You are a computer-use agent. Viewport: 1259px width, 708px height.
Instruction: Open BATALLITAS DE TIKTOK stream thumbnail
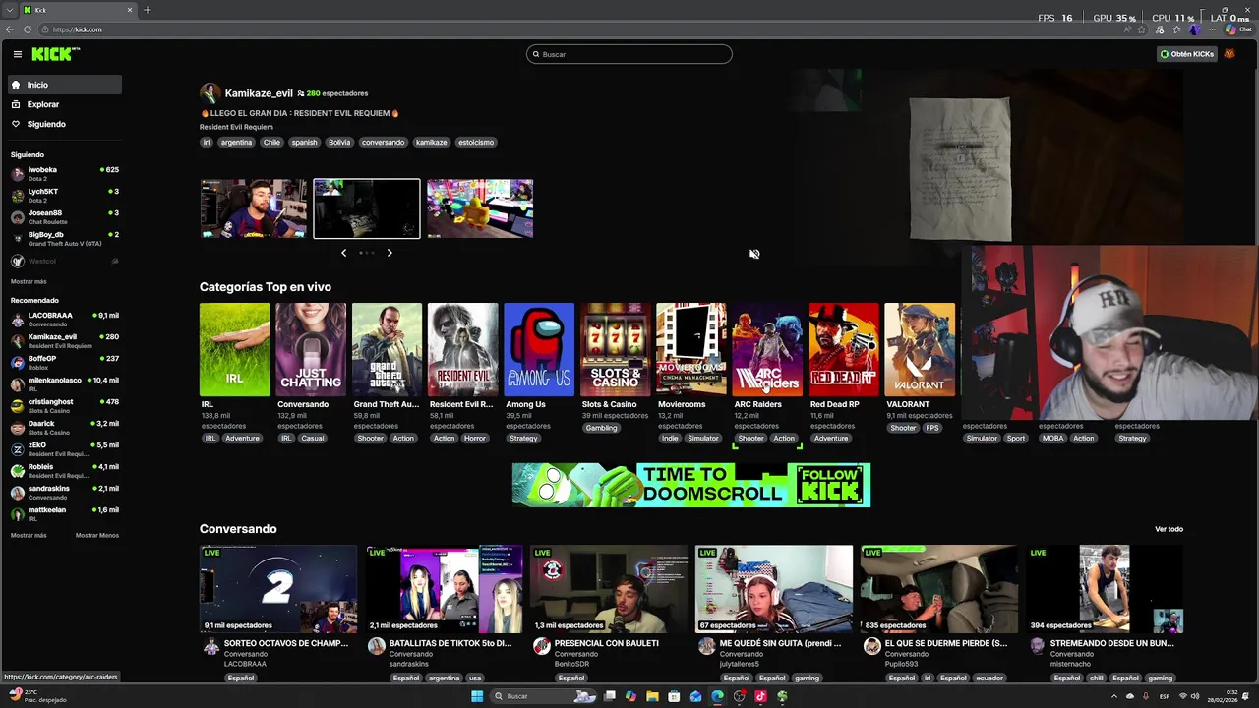[444, 589]
